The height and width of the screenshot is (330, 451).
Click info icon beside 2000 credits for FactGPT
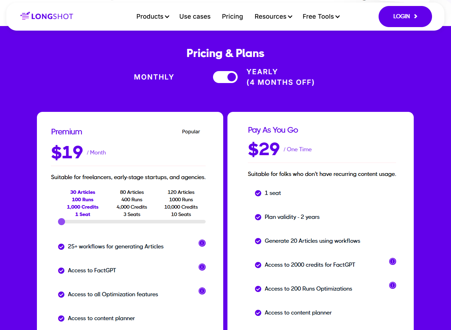tap(393, 261)
